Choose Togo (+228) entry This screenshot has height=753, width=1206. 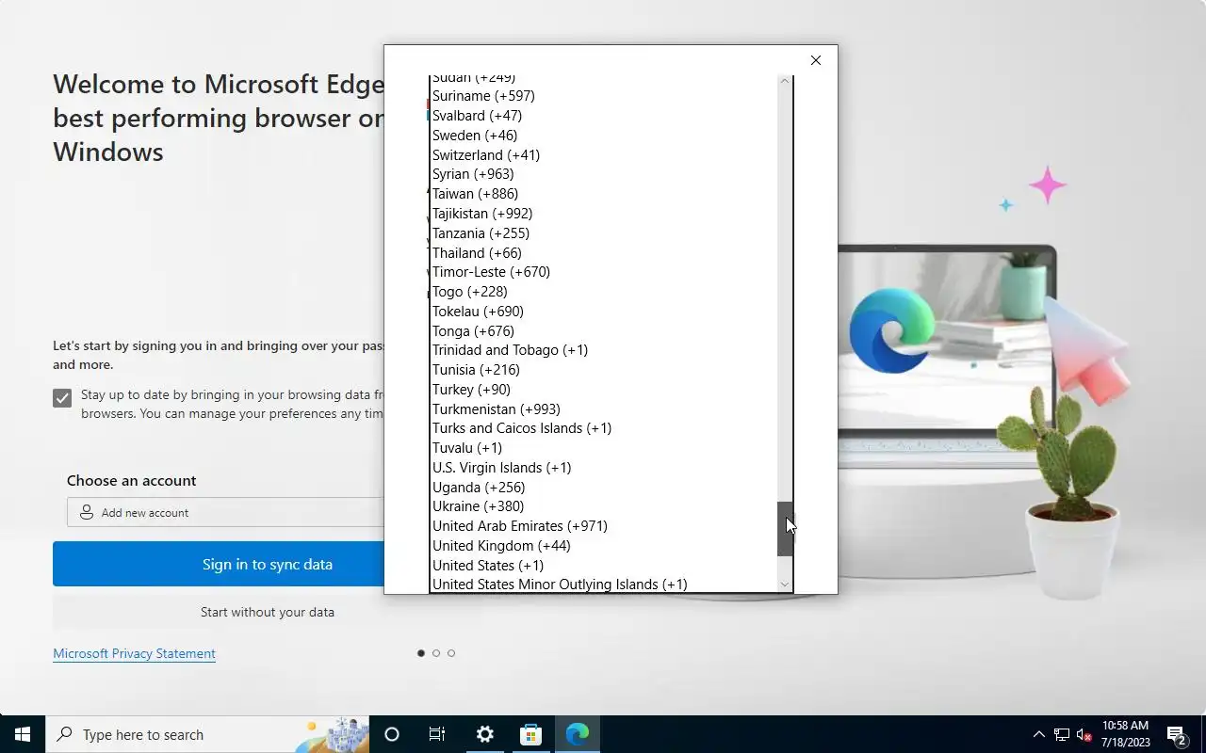[603, 292]
